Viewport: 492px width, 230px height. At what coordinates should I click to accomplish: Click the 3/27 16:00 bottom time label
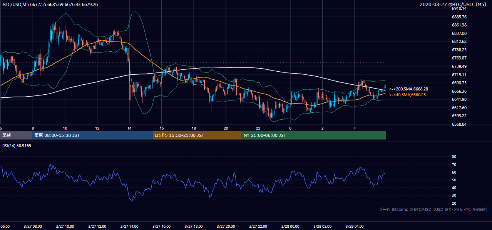click(x=161, y=226)
